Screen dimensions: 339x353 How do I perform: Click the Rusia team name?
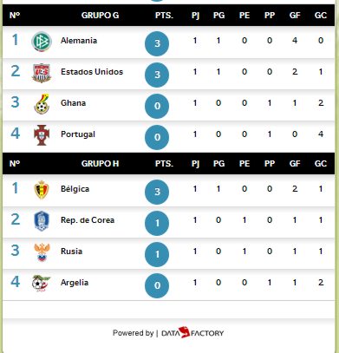coord(71,252)
